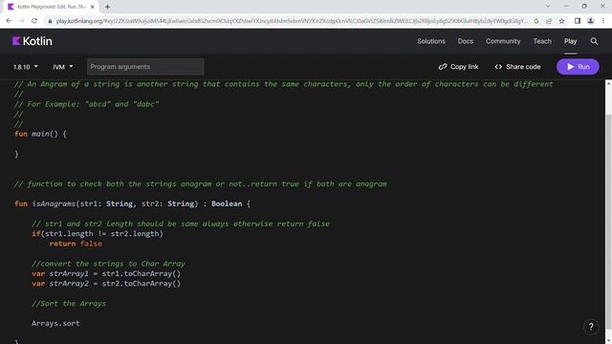This screenshot has width=612, height=344.
Task: Toggle the browser side panel icon
Action: click(x=578, y=21)
